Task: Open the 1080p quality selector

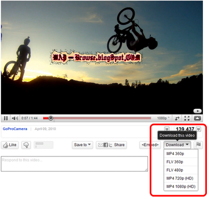Action: coord(163,118)
